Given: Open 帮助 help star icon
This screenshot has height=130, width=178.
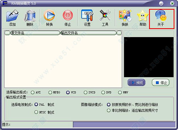Looking at the screenshot, I should [143, 16].
